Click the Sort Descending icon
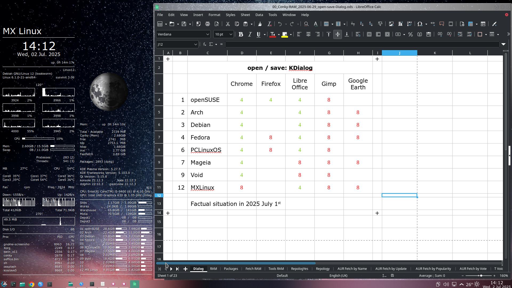The image size is (512, 288). tap(371, 24)
